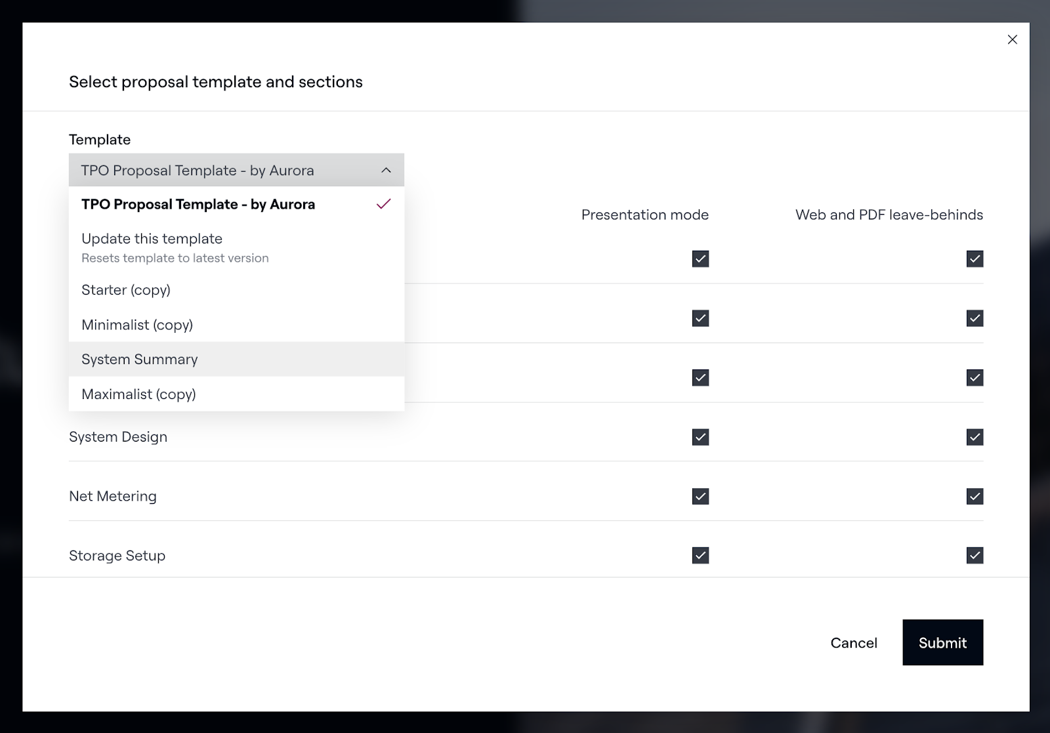Click the Cancel button
Viewport: 1050px width, 733px height.
click(853, 643)
